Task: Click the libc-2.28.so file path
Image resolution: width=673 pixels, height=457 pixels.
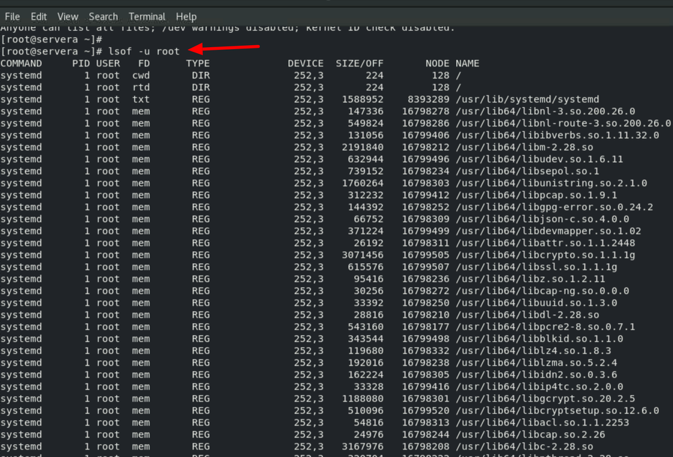Action: 524,447
